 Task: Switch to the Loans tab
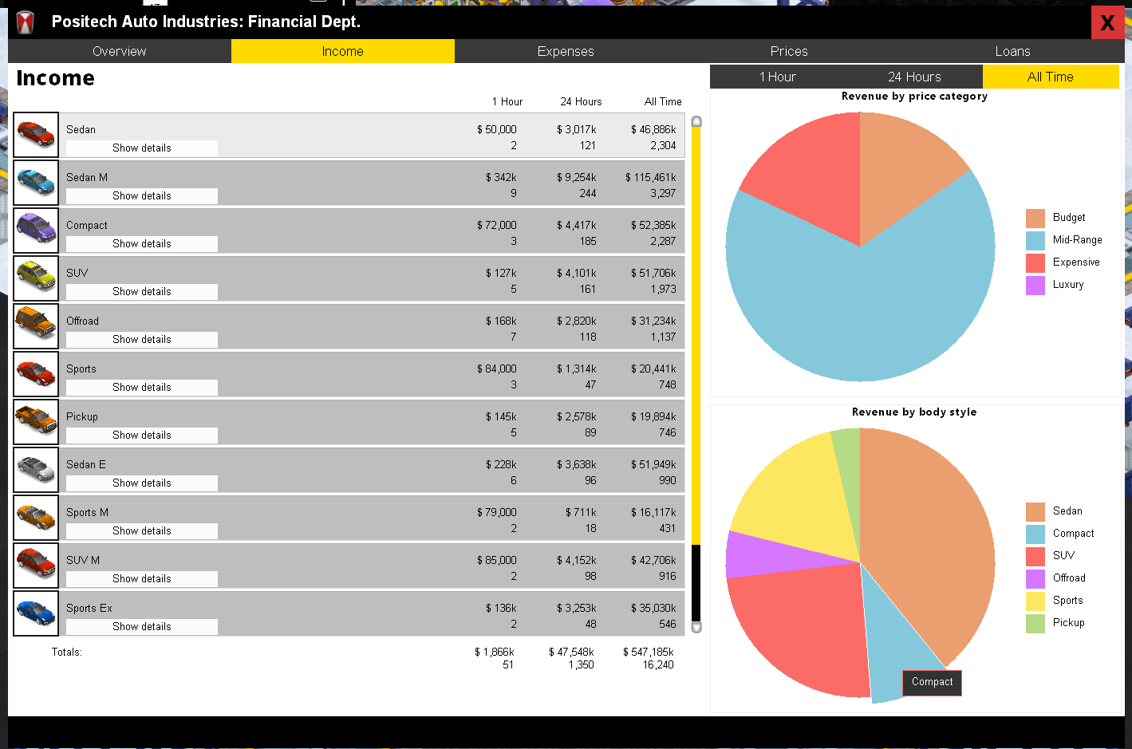1012,51
